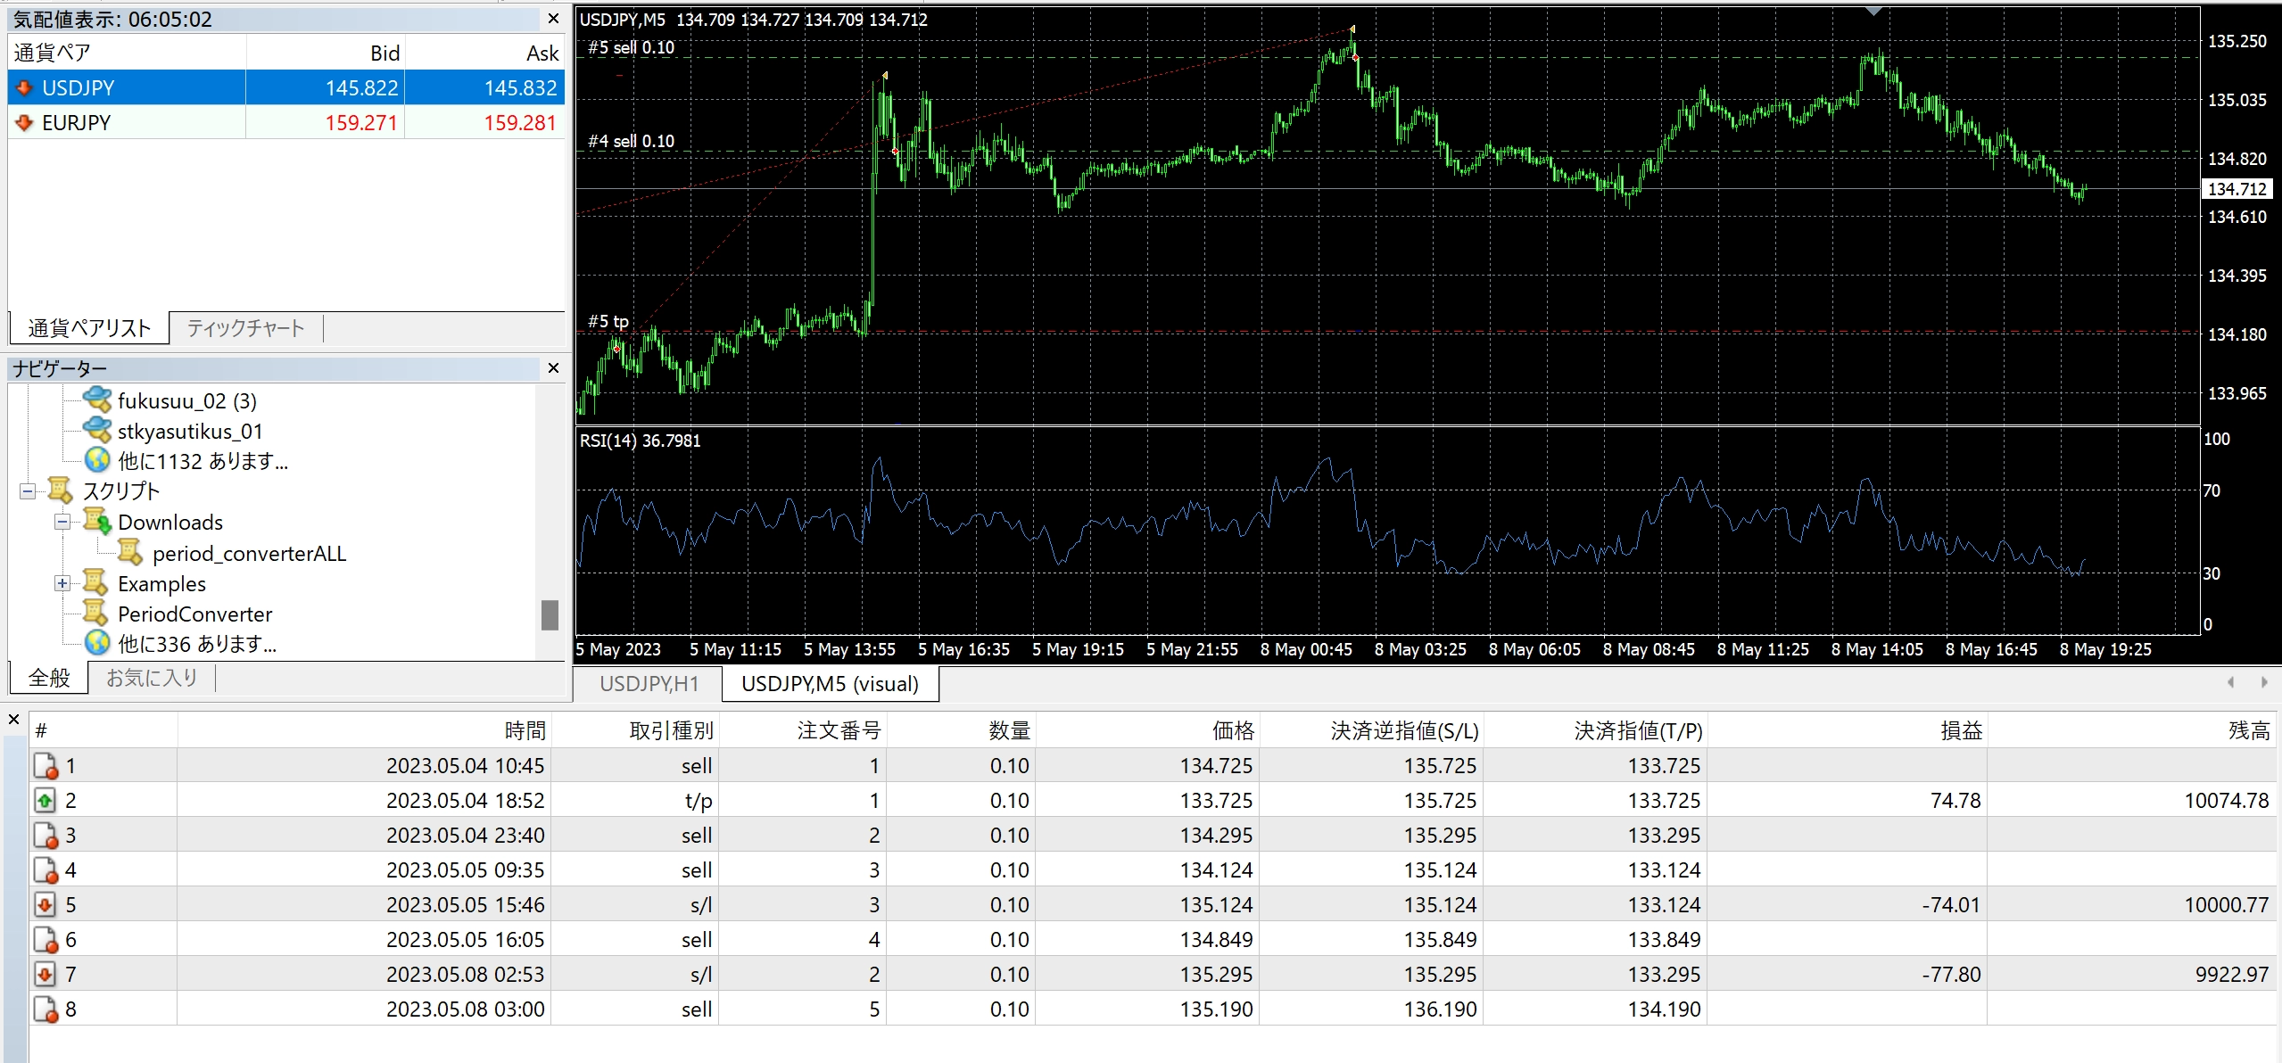The height and width of the screenshot is (1063, 2282).
Task: Open the お気に入り tab in Navigator
Action: coord(152,678)
